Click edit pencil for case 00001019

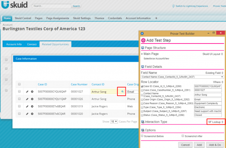tap(27, 106)
